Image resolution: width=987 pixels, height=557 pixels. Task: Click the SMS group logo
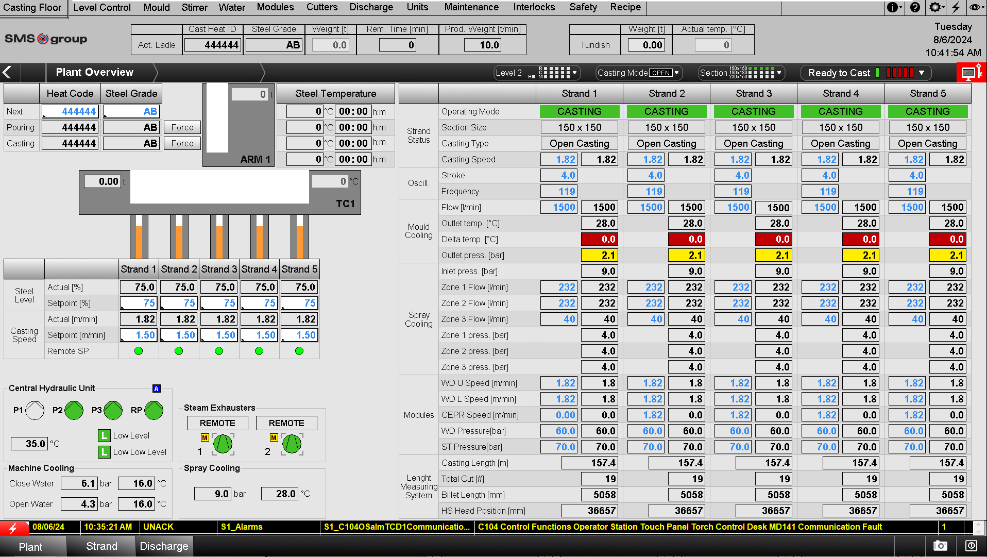pos(46,39)
